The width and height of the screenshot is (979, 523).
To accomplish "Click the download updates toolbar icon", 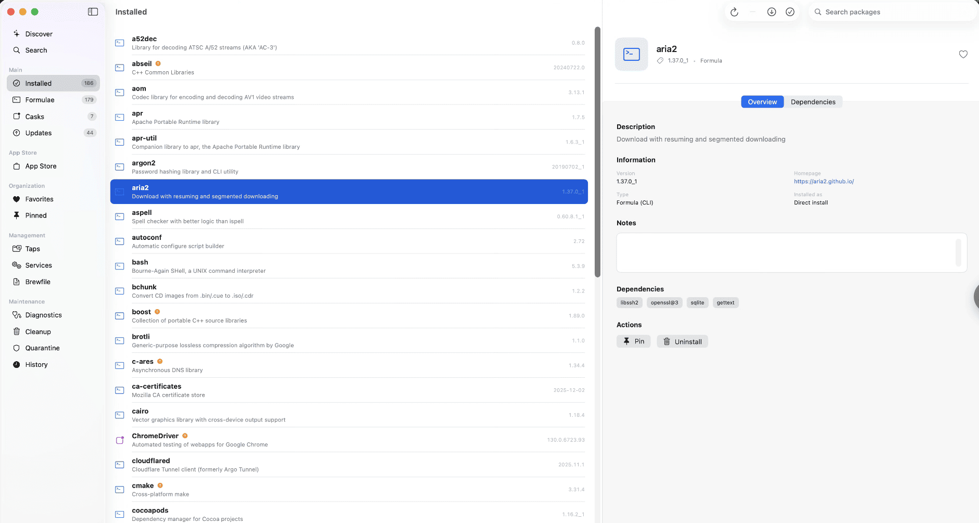I will 771,12.
